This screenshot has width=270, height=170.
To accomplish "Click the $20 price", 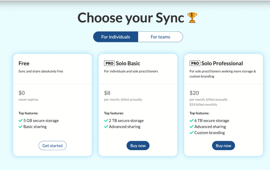I will pos(194,93).
